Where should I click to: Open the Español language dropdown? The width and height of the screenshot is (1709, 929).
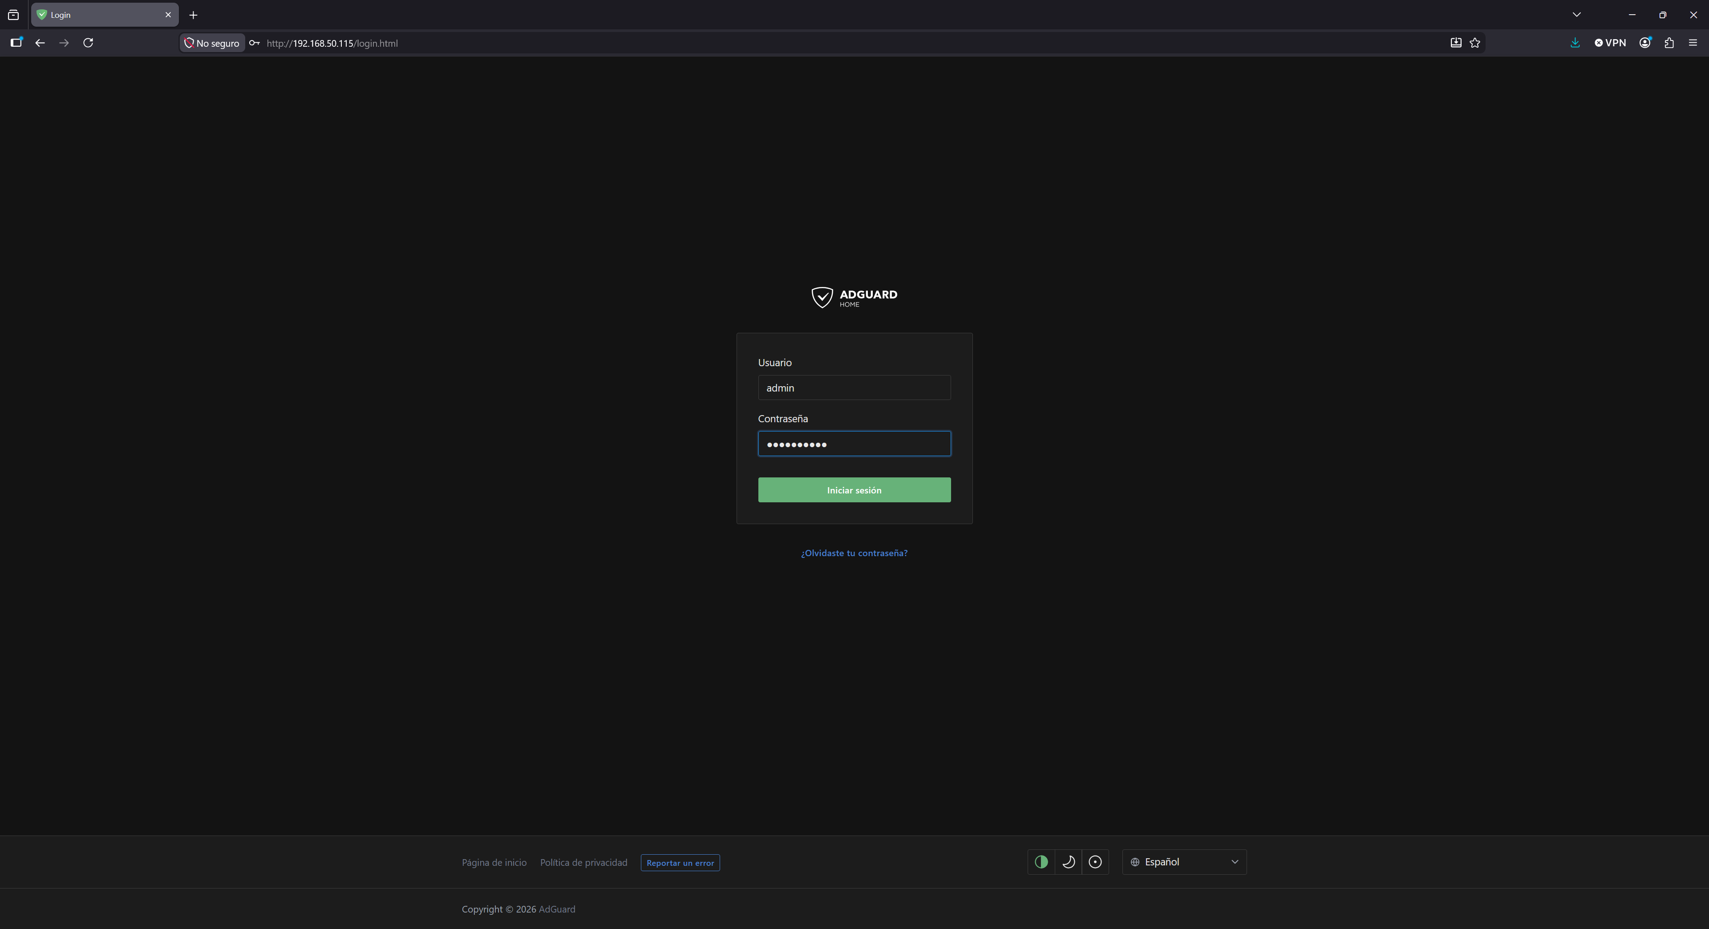point(1184,862)
